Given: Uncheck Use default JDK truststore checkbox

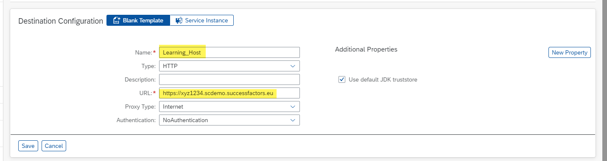Looking at the screenshot, I should tap(342, 79).
